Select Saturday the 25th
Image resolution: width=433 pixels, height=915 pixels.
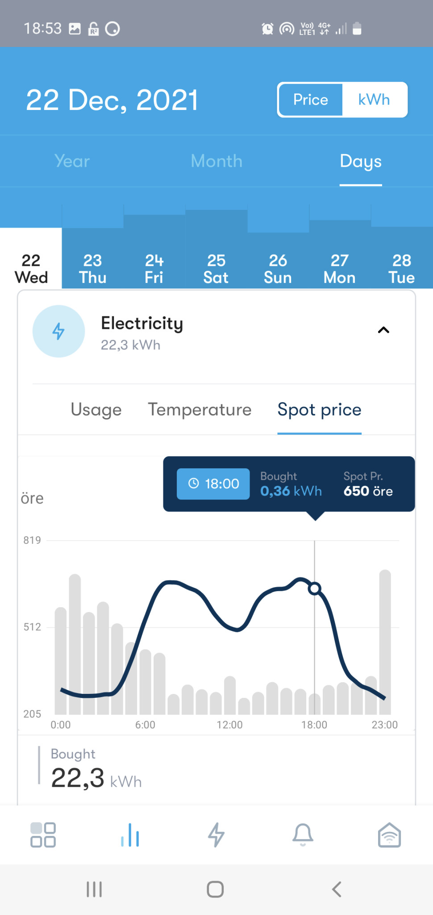click(216, 269)
